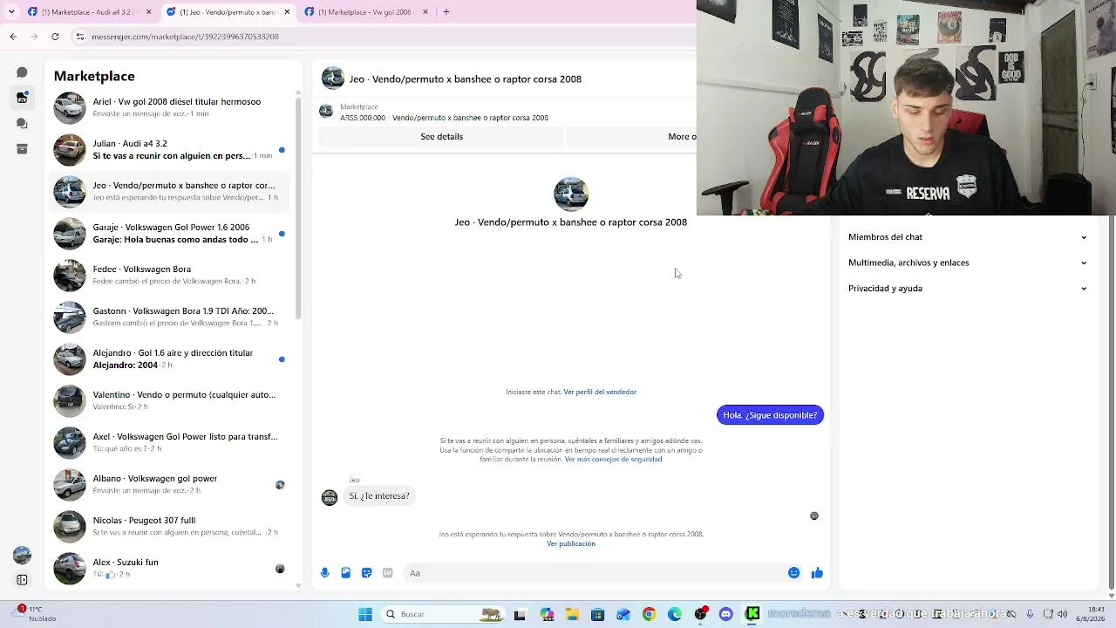
Task: Open the Chats icon in left sidebar
Action: (x=22, y=72)
